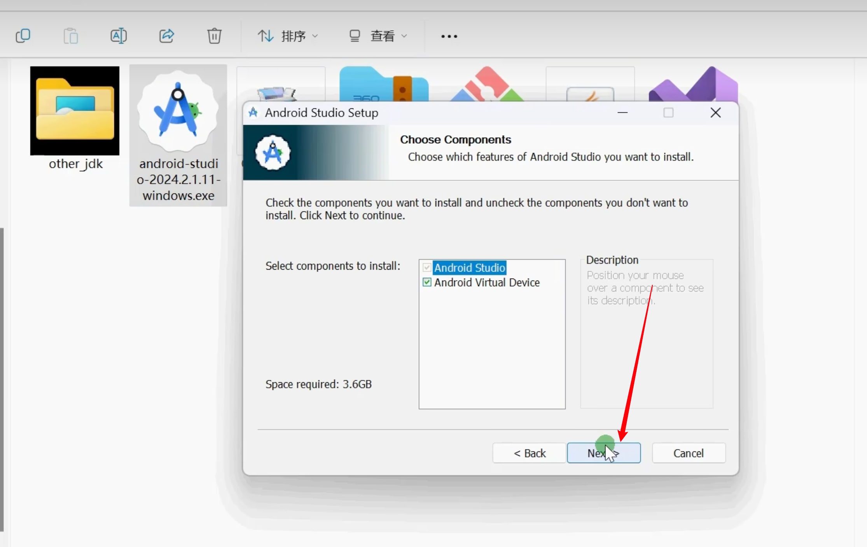The height and width of the screenshot is (547, 867).
Task: Minimize the Android Studio Setup window
Action: [x=622, y=113]
